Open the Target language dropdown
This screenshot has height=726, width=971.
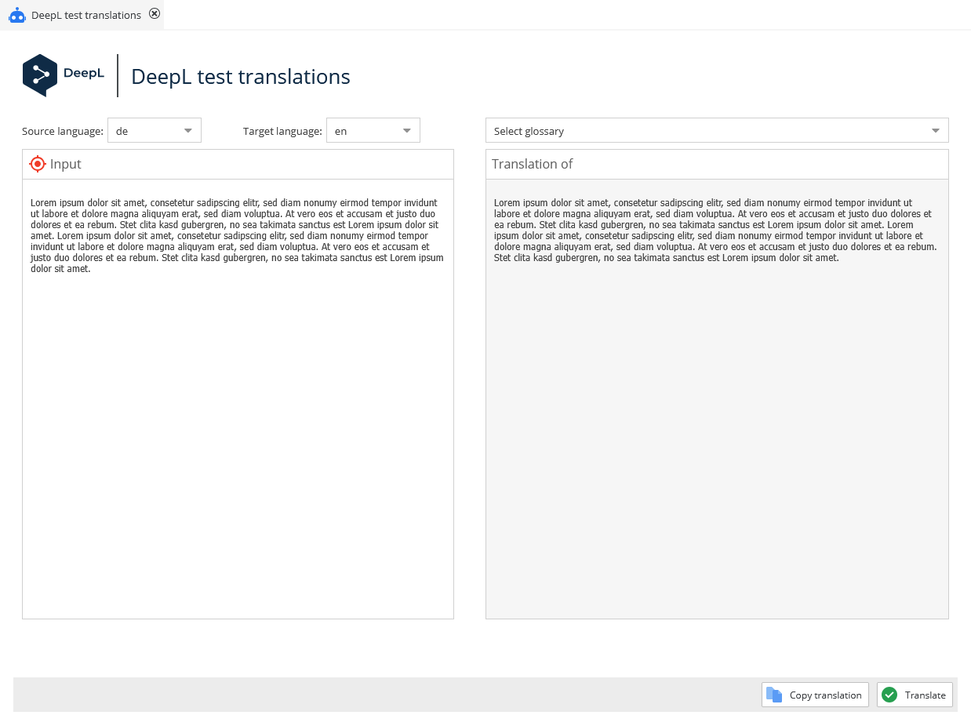click(x=373, y=130)
